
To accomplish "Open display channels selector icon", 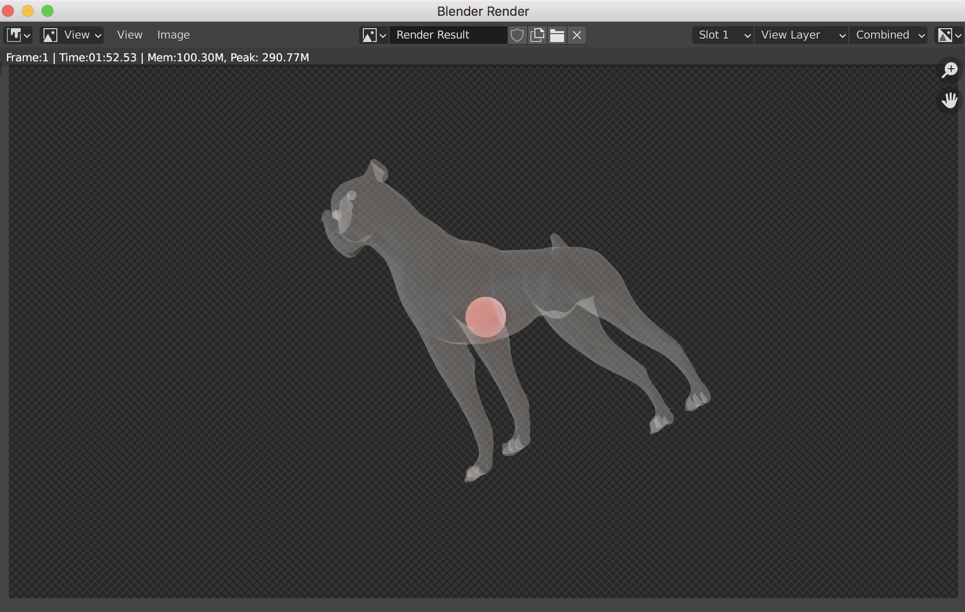I will click(949, 35).
